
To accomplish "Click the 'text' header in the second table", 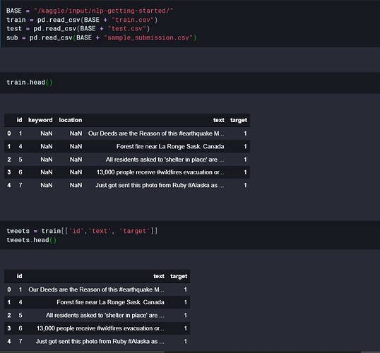I will [x=159, y=276].
